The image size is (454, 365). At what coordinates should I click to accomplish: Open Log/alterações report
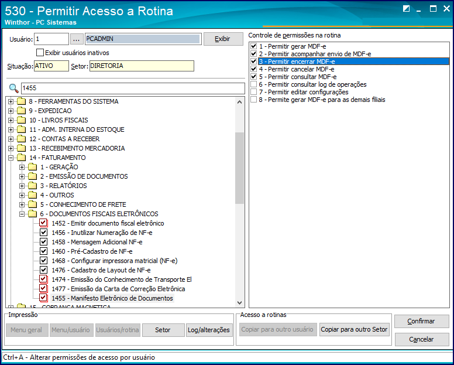(x=209, y=330)
